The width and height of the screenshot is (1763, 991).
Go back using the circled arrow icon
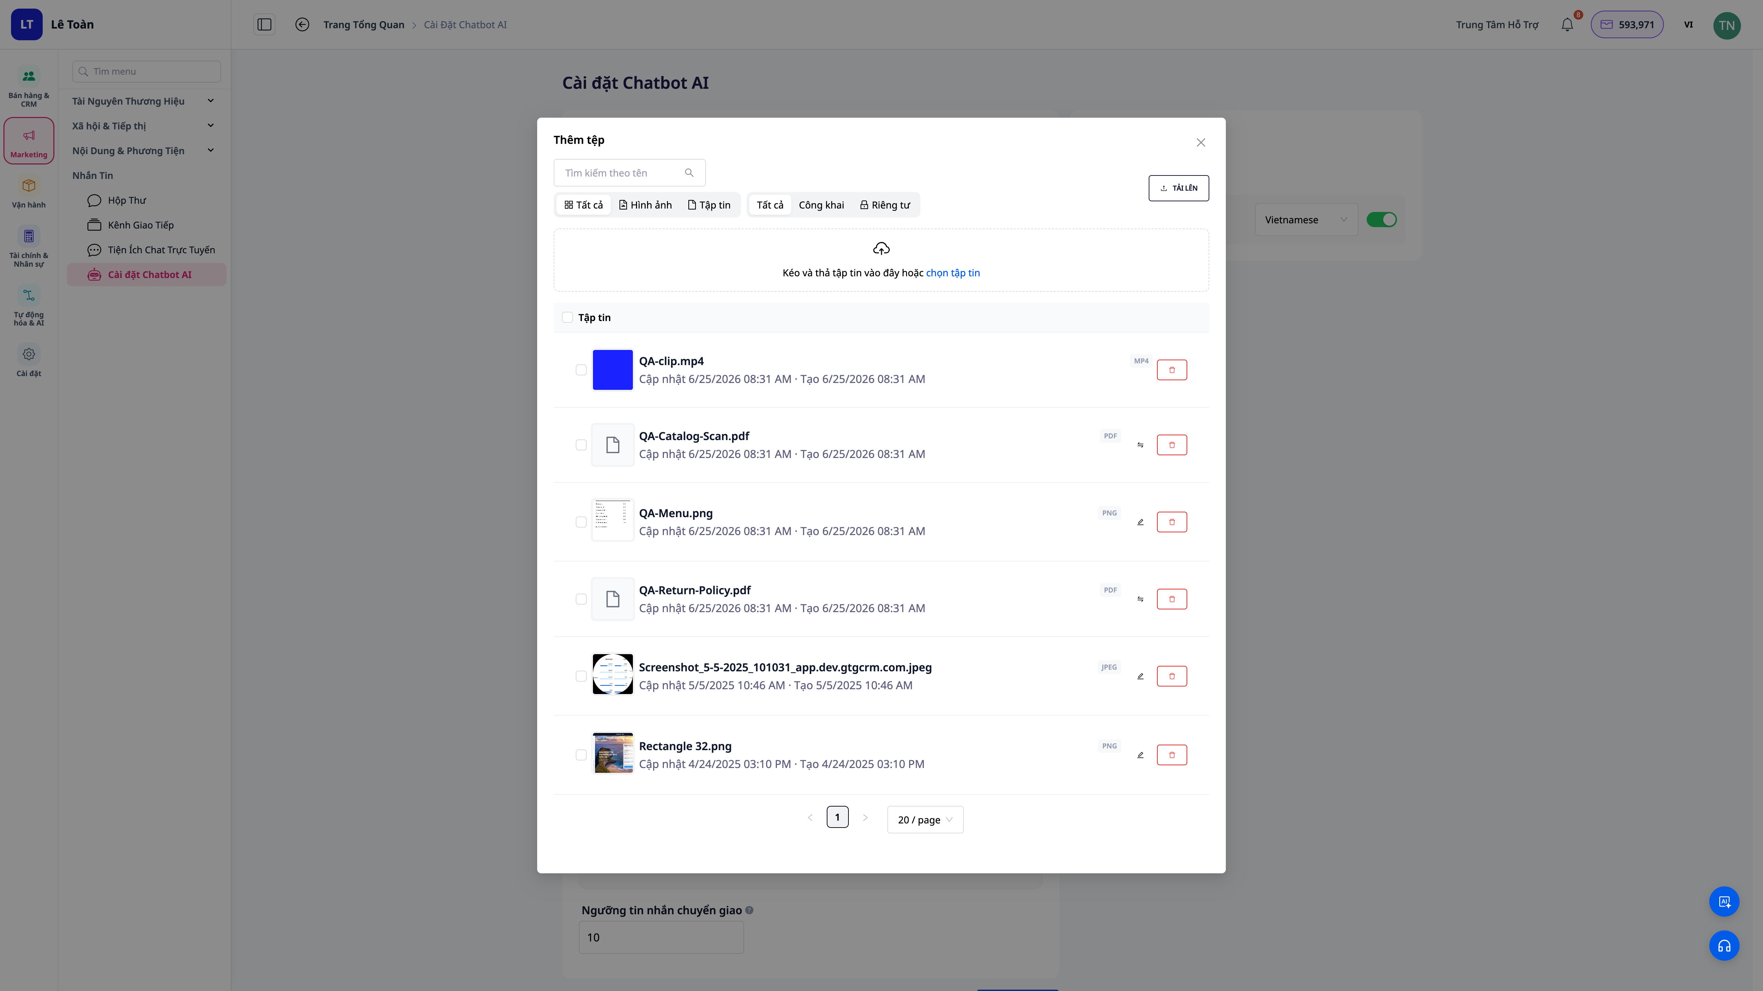point(302,25)
